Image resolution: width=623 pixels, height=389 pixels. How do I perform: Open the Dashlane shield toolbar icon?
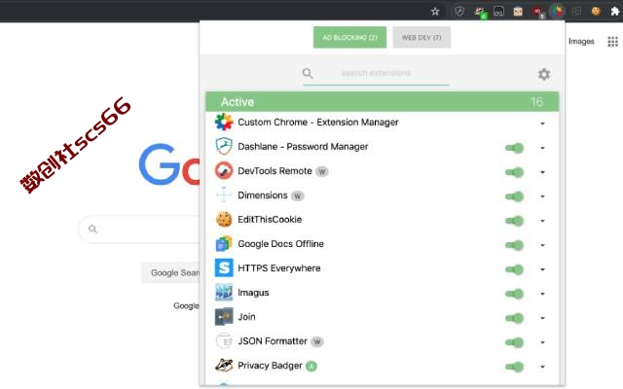pyautogui.click(x=459, y=11)
